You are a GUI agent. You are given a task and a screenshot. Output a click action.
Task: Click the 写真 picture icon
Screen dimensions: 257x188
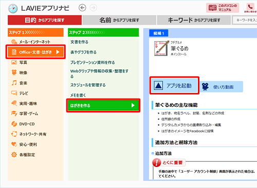click(14, 62)
